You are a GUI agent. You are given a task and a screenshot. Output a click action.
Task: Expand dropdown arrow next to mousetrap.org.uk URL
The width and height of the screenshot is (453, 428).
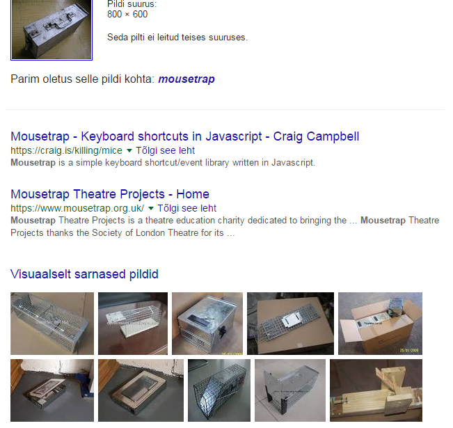[150, 208]
